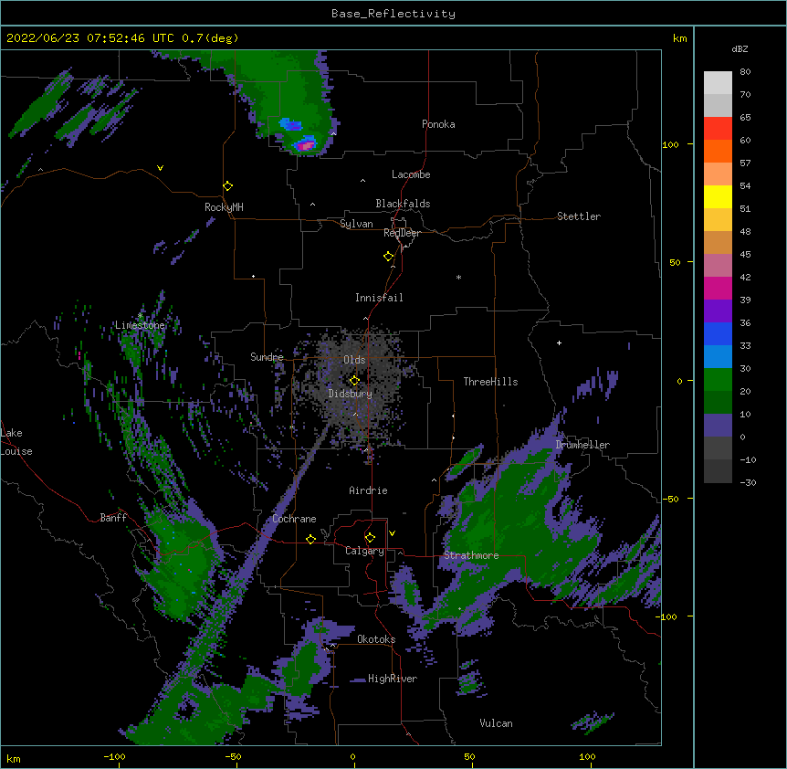Click the RedDeer city label
787x769 pixels.
402,233
